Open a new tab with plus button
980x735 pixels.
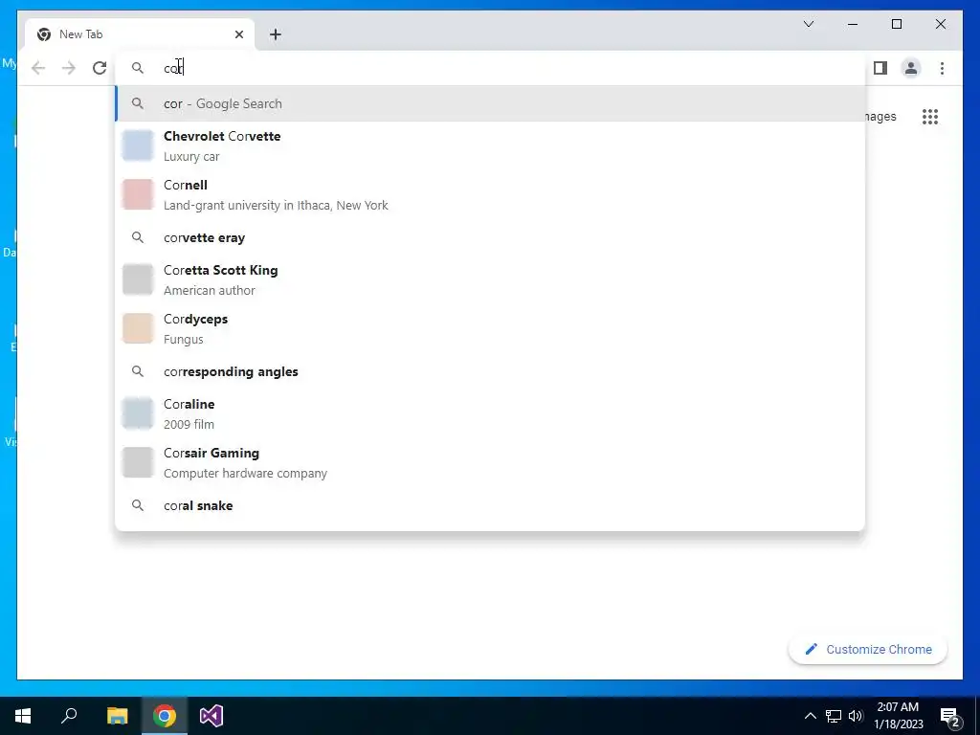click(276, 34)
